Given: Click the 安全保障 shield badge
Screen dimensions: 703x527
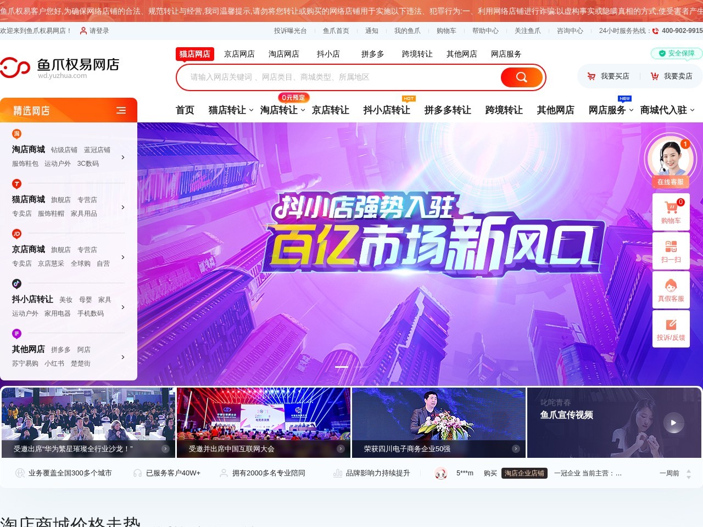Looking at the screenshot, I should (x=677, y=53).
